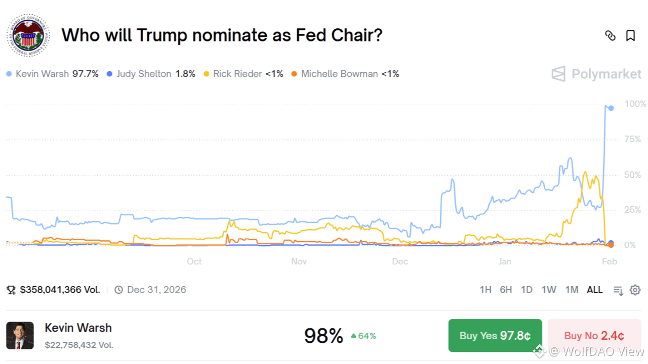Copy the market link icon
The image size is (648, 364).
(610, 35)
